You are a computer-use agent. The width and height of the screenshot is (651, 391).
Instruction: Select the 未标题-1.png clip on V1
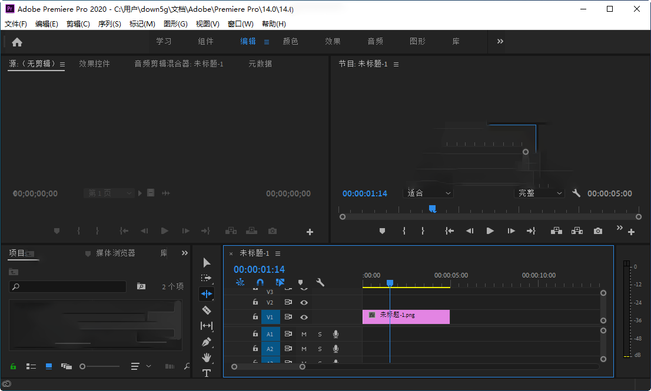pyautogui.click(x=406, y=317)
